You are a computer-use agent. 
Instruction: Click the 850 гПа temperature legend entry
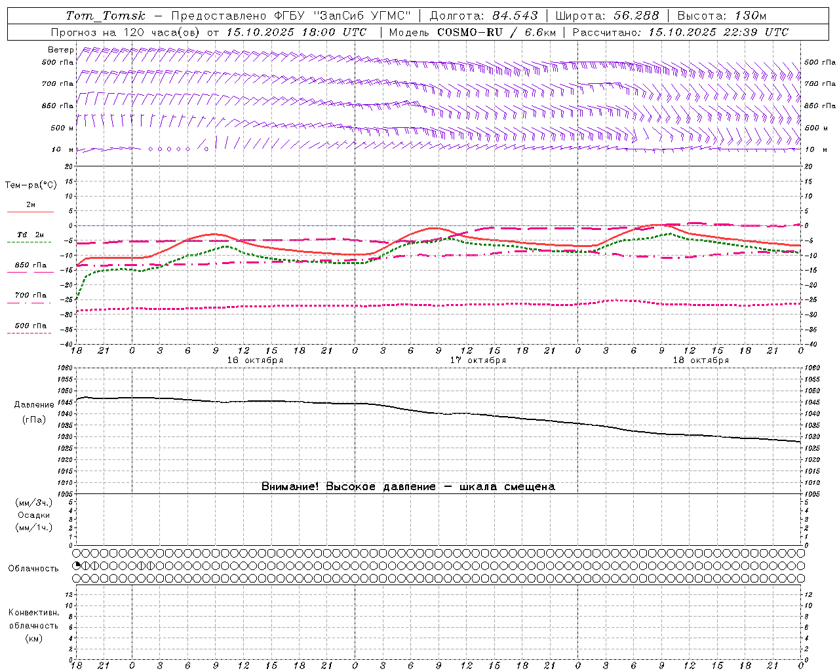coord(31,265)
